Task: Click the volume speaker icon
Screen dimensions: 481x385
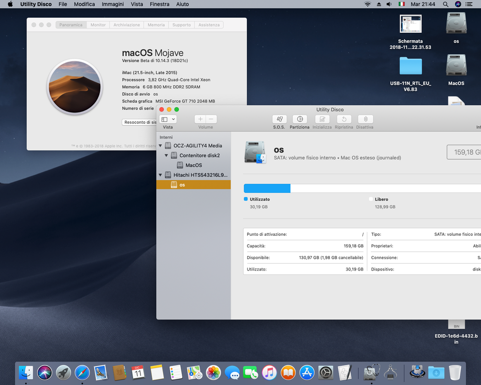Action: [389, 4]
